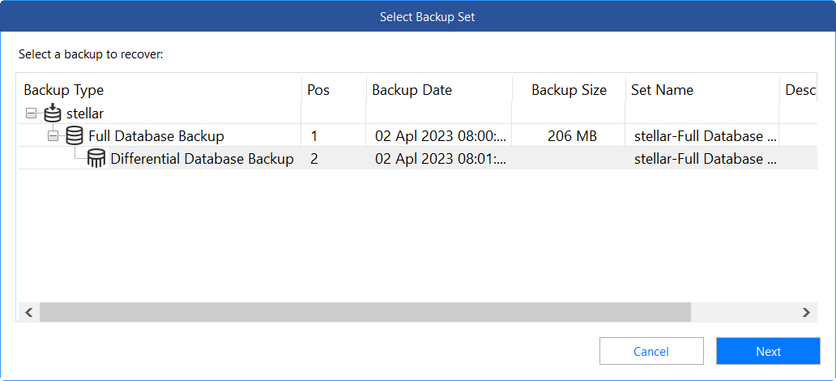Screen dimensions: 836x381
Task: Click the horizontal scrollbar left arrow
Action: (x=29, y=312)
